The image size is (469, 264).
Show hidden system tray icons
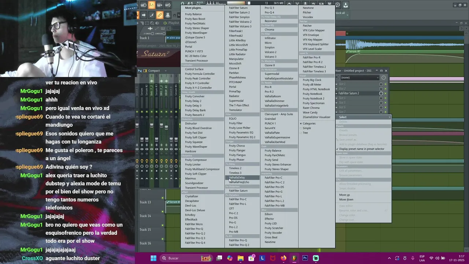click(x=389, y=258)
